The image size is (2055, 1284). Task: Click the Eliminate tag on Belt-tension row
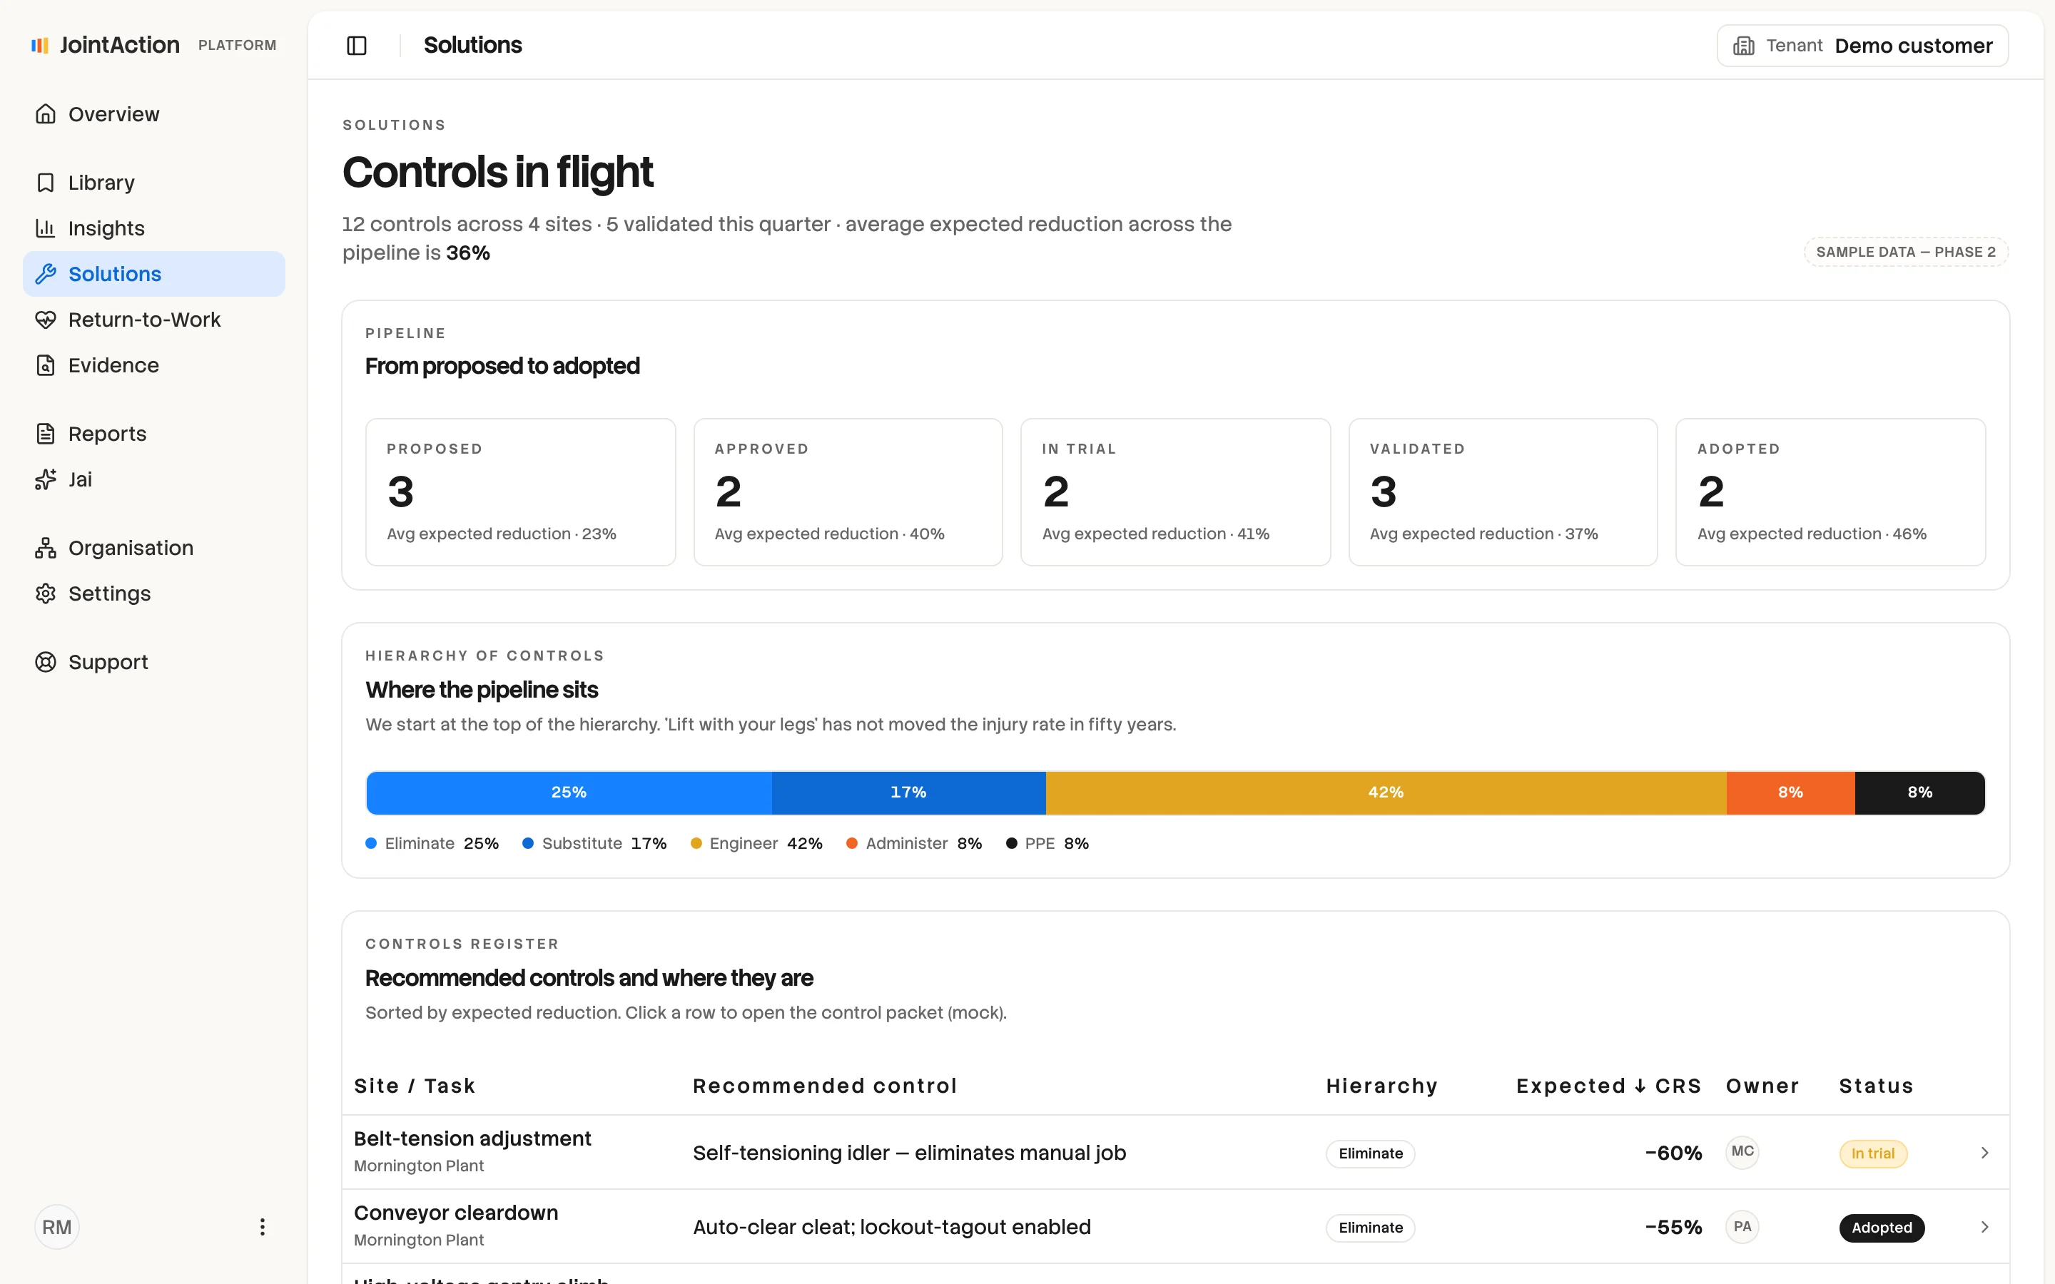coord(1371,1153)
